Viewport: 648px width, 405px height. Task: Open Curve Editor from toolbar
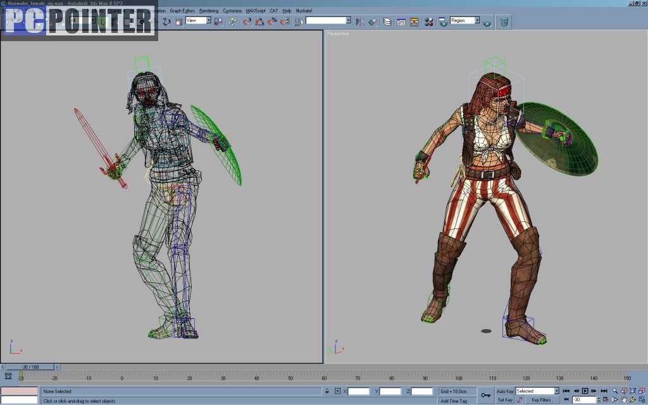point(401,22)
